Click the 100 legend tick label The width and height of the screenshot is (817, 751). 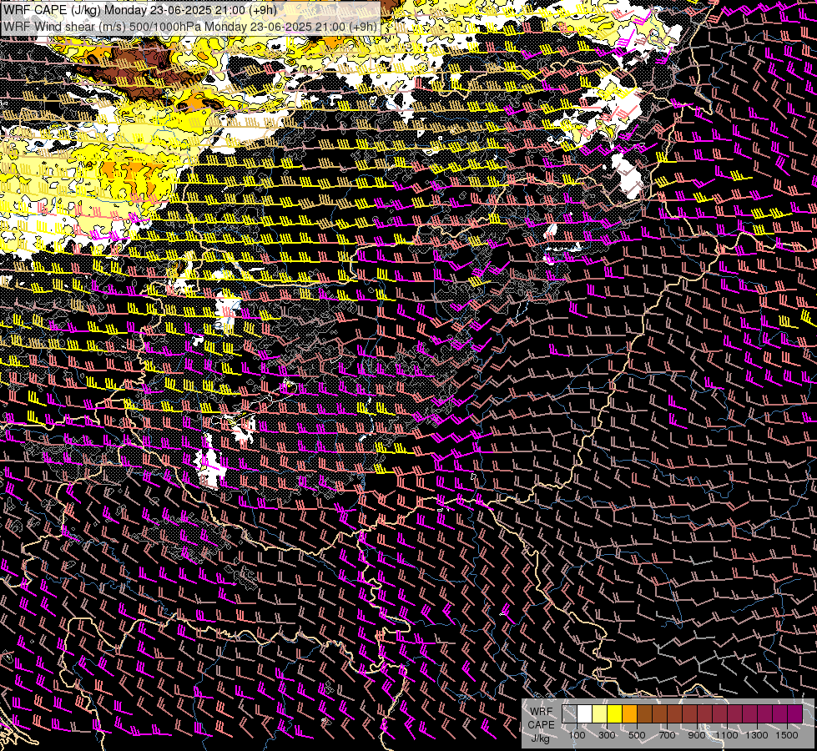(577, 735)
